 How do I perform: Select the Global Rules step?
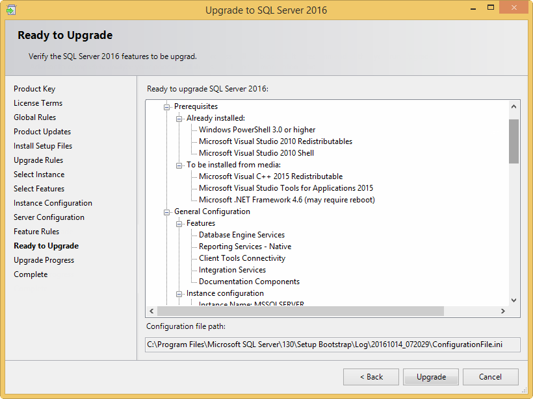34,117
